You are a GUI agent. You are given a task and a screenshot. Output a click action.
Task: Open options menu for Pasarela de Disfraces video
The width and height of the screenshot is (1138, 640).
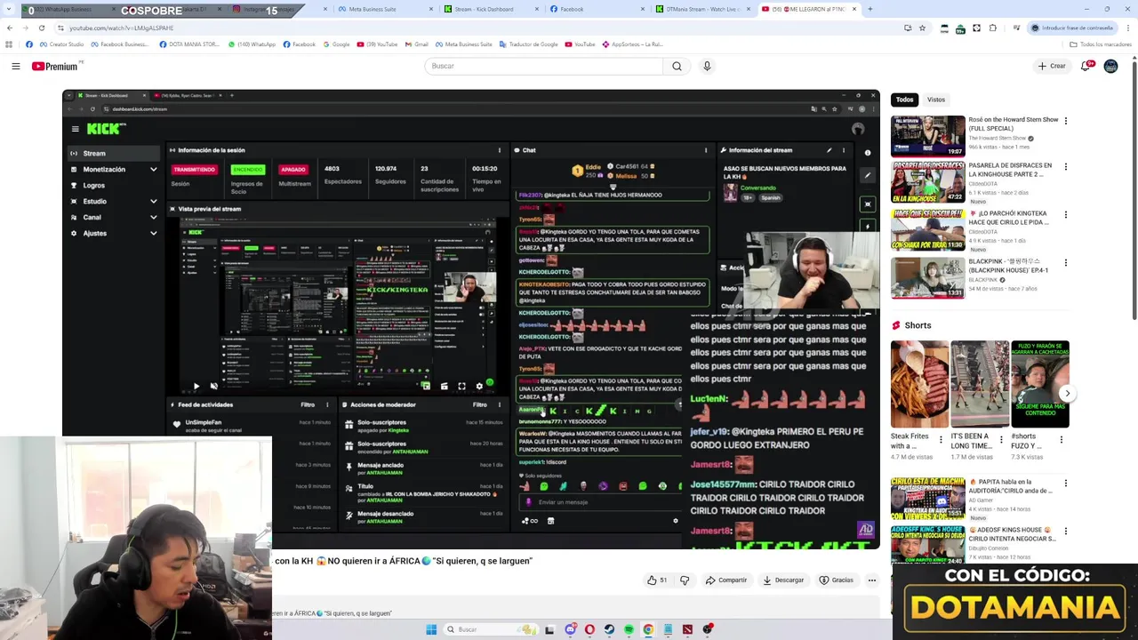click(1065, 167)
